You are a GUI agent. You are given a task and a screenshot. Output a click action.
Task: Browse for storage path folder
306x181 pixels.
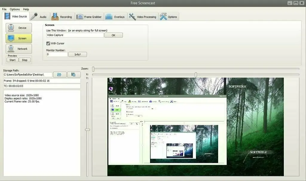pos(60,75)
